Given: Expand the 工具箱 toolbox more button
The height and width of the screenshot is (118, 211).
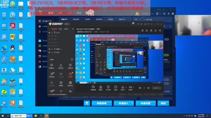Looking at the screenshot, I should pos(72,60).
